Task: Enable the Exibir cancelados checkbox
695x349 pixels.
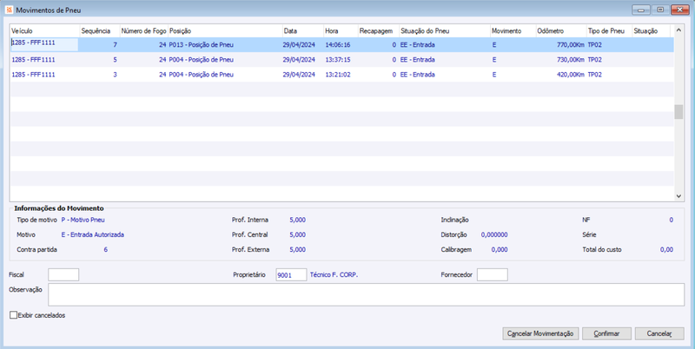Action: (13, 315)
